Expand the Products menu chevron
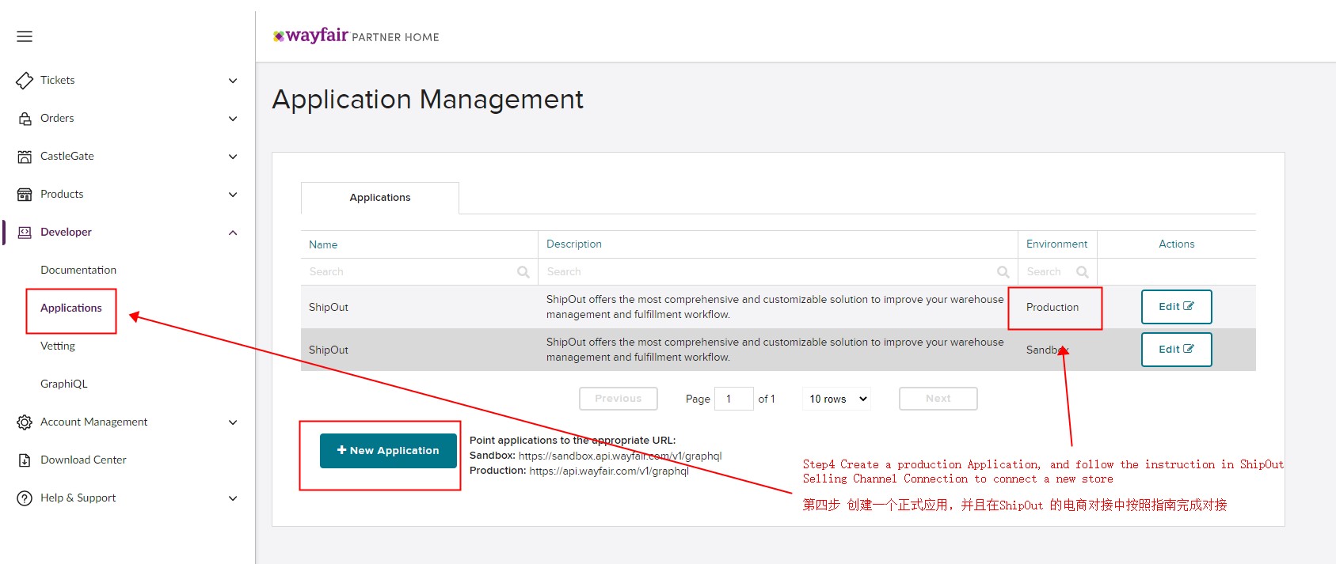The image size is (1336, 564). pyautogui.click(x=233, y=195)
